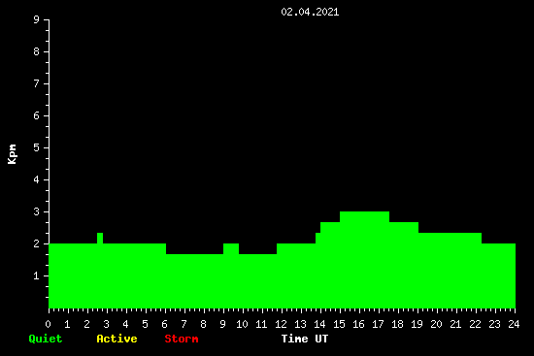534x356 pixels.
Task: Click the small raised bar at hour 9
Action: tap(231, 248)
